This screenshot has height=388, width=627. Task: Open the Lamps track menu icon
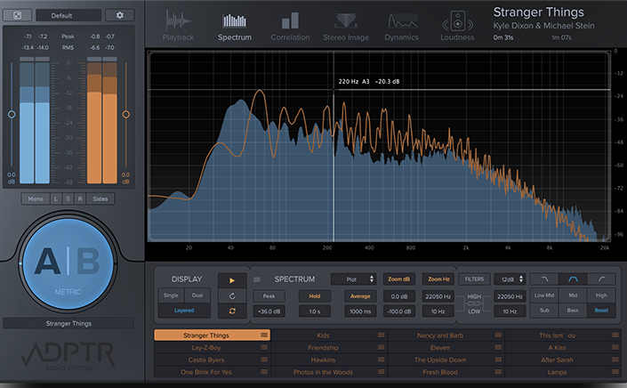pyautogui.click(x=615, y=372)
